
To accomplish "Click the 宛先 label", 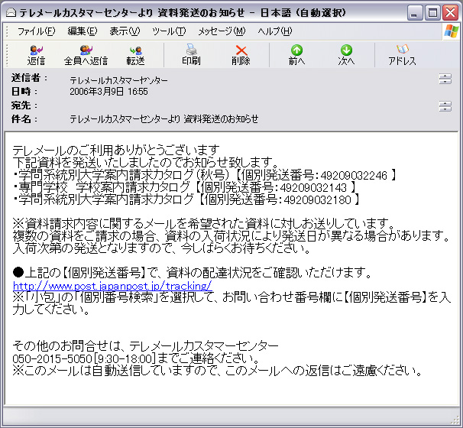I will (x=24, y=105).
